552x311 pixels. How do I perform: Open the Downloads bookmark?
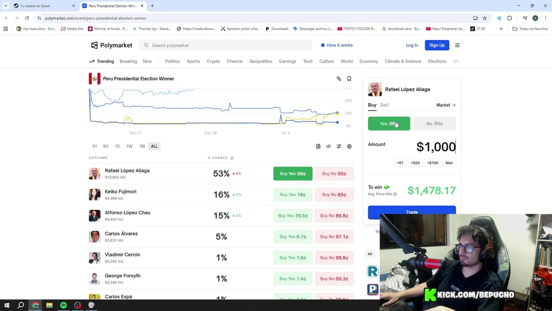pyautogui.click(x=277, y=29)
